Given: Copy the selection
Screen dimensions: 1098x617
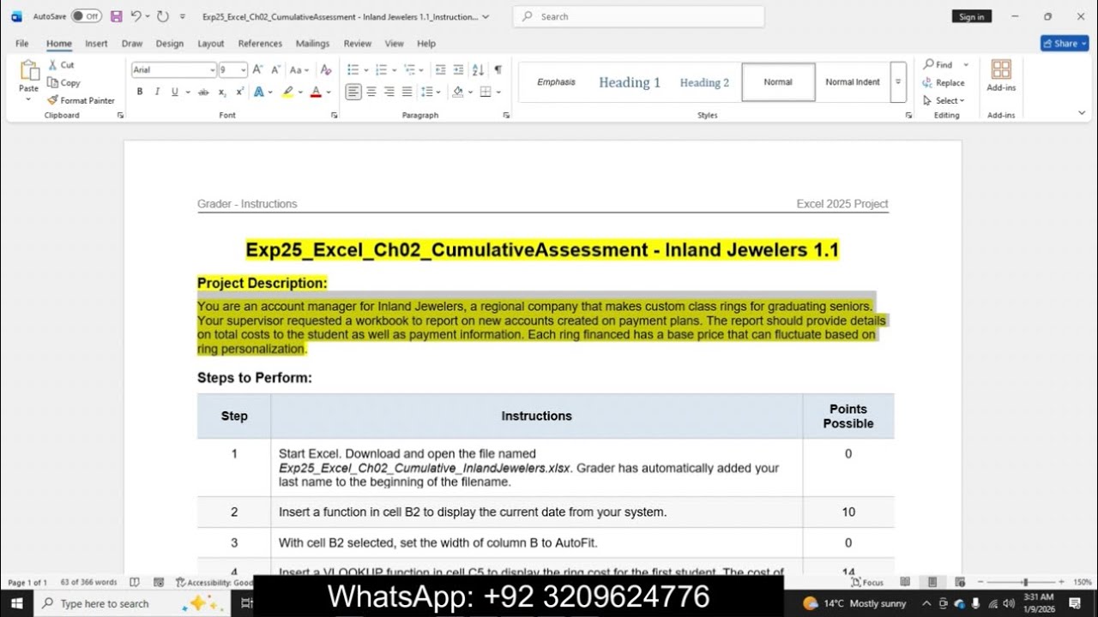Looking at the screenshot, I should coord(63,82).
